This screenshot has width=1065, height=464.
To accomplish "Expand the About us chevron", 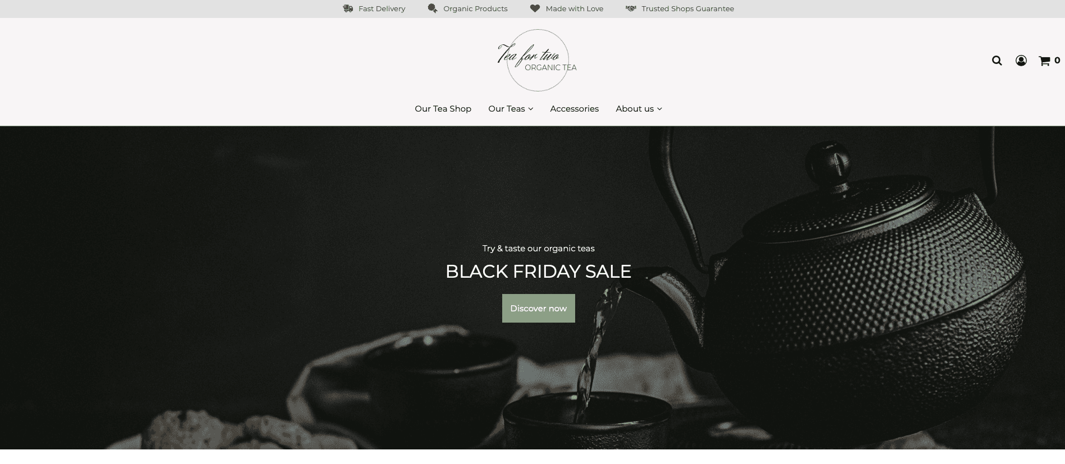I will (x=659, y=109).
